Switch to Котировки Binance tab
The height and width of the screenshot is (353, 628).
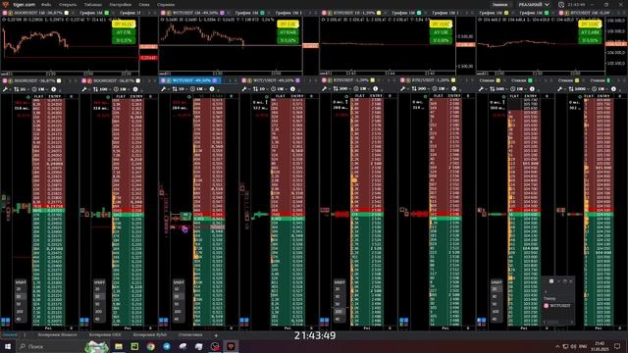(x=57, y=335)
